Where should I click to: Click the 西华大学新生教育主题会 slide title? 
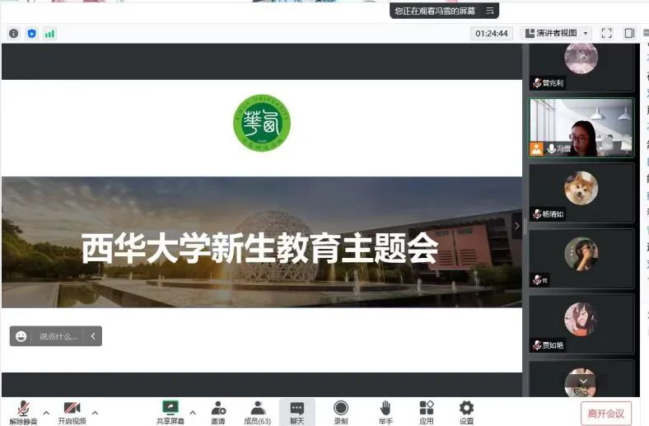(260, 248)
